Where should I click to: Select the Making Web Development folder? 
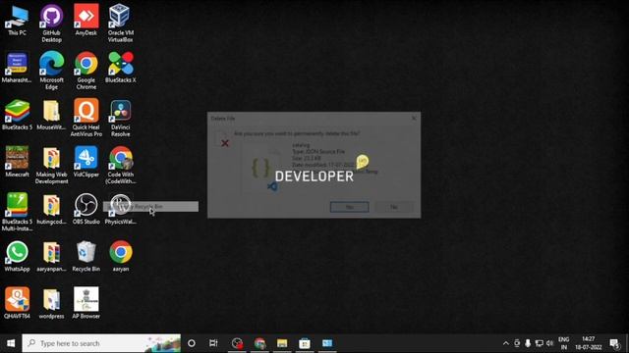(x=51, y=165)
